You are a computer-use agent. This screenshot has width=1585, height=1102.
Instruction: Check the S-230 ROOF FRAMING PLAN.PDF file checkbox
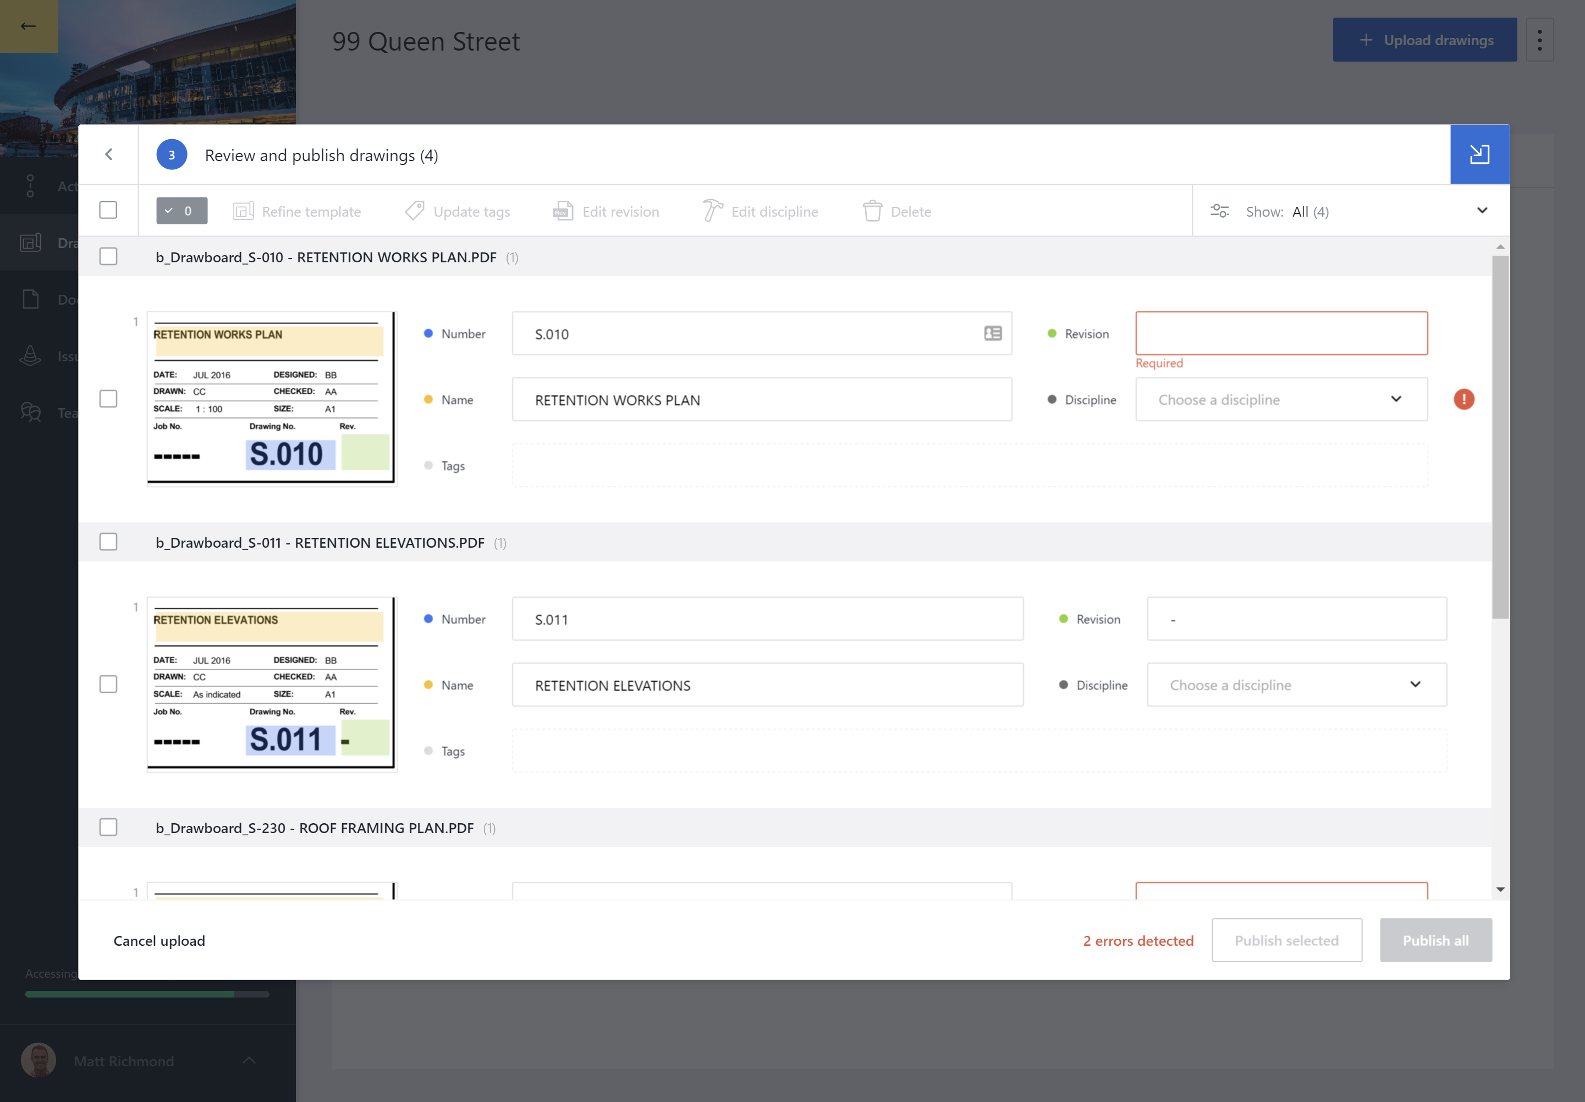[108, 828]
